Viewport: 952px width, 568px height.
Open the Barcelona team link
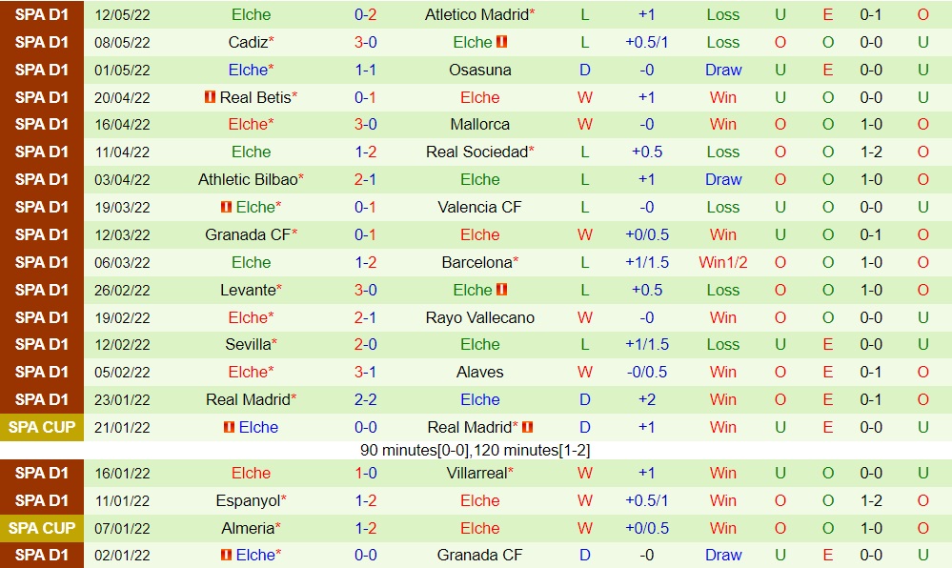[x=476, y=262]
